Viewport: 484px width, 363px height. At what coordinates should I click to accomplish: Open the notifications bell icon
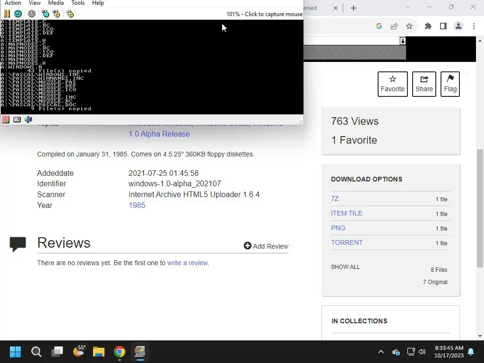[x=471, y=352]
